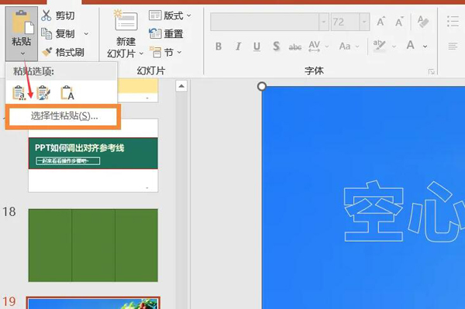Choose the Keep Text Only paste icon
Viewport: 465px width, 309px height.
coord(67,93)
